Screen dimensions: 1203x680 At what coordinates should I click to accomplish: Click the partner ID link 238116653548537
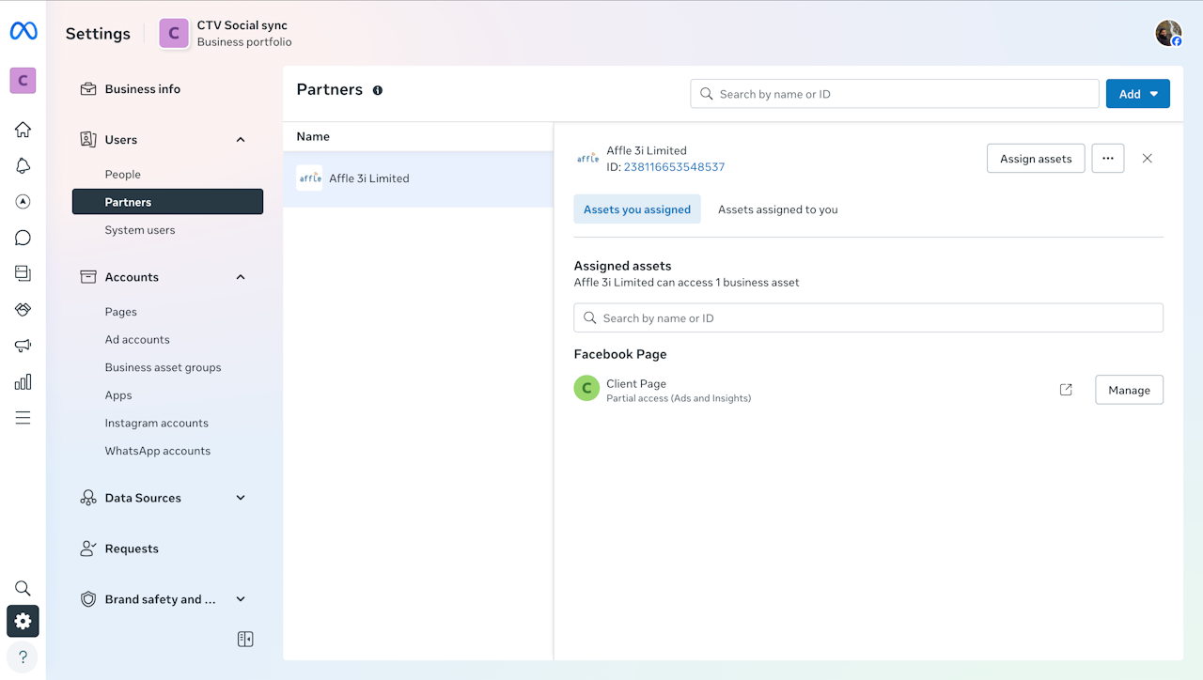[674, 167]
